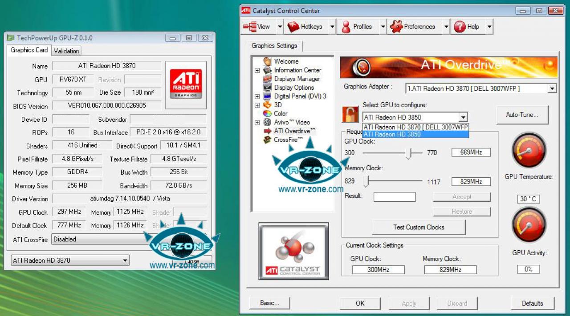The width and height of the screenshot is (570, 316).
Task: Click the GPU-Z title bar app icon
Action: [10, 38]
